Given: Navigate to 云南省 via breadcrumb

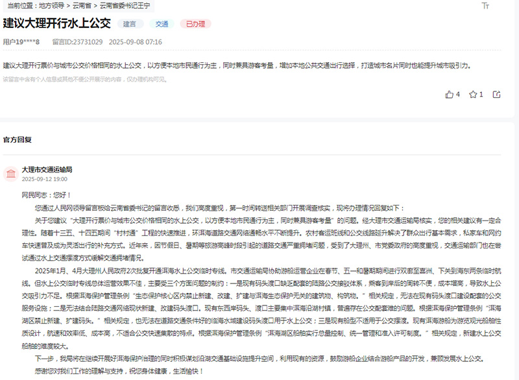Looking at the screenshot, I should (x=80, y=7).
